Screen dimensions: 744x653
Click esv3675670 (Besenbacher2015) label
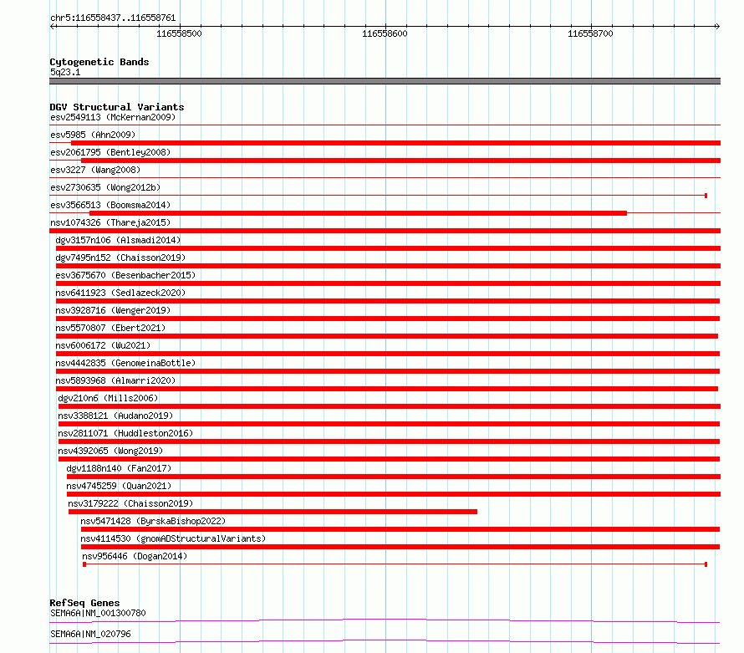click(x=125, y=275)
